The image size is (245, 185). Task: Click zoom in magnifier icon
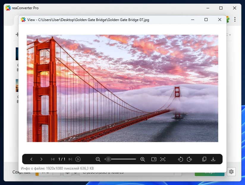pyautogui.click(x=142, y=159)
